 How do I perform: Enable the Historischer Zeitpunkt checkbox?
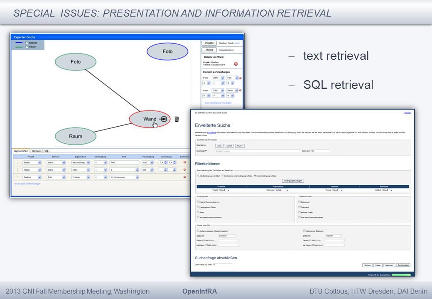tap(304, 231)
